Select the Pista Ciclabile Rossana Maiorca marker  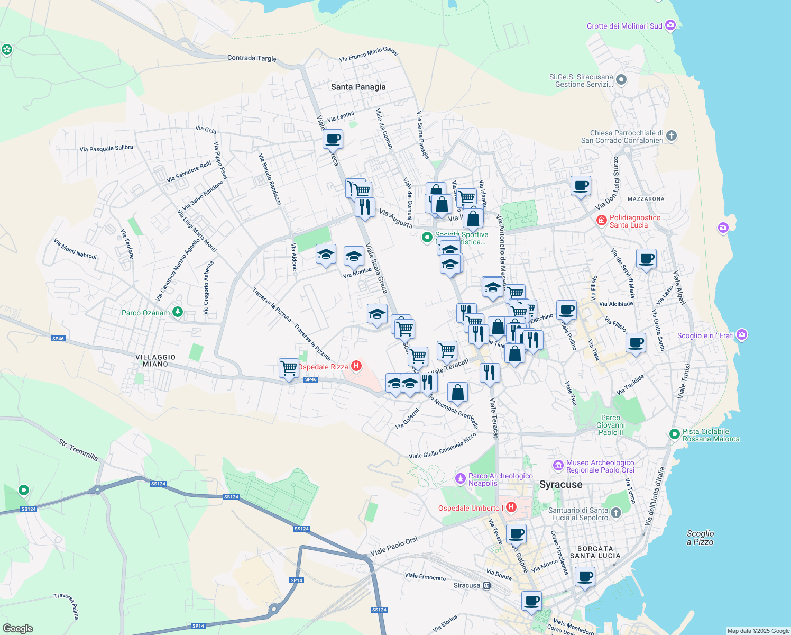(x=674, y=434)
